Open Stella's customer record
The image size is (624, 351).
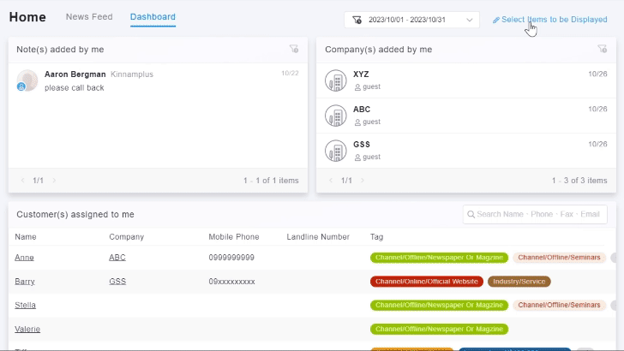coord(25,306)
